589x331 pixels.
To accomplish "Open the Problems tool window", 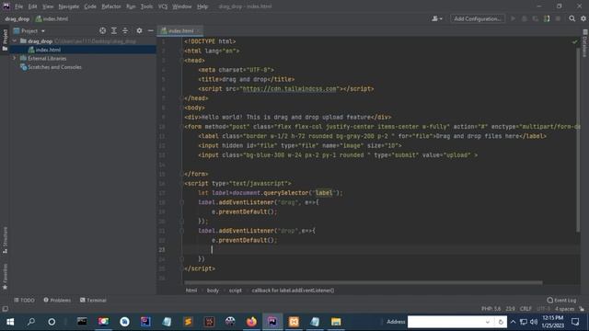I will pyautogui.click(x=57, y=301).
